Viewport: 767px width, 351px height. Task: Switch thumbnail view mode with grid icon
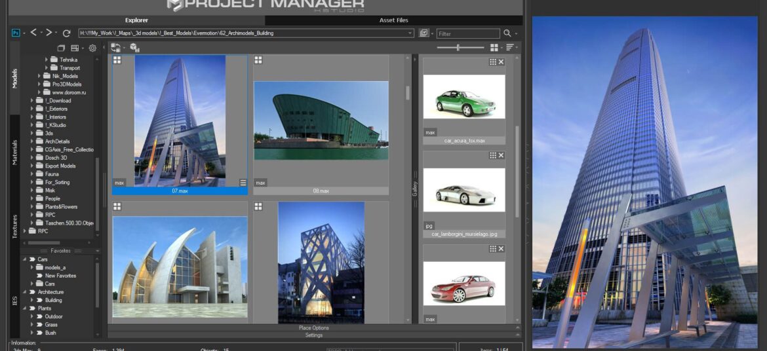tap(494, 47)
